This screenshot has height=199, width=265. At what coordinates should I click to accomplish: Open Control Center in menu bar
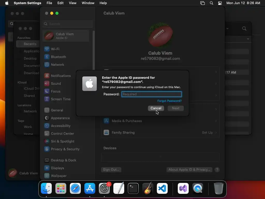click(220, 3)
